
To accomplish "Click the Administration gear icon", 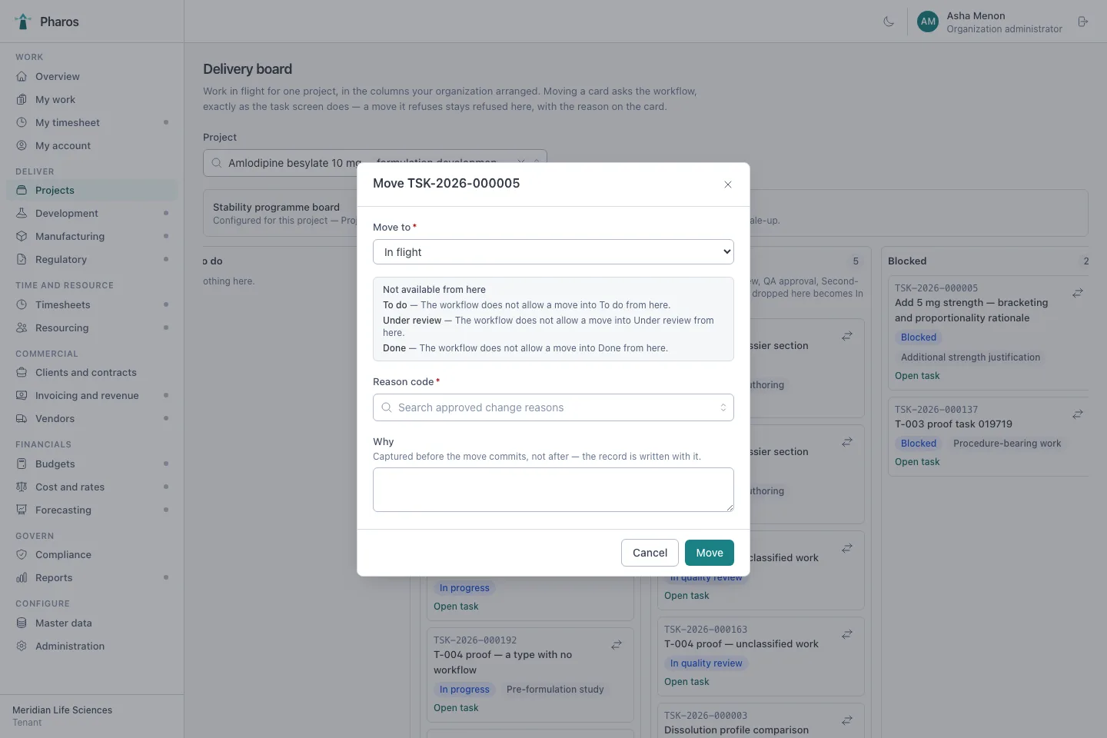I will coord(22,646).
